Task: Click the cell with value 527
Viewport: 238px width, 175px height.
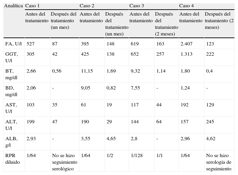Action: pyautogui.click(x=31, y=44)
